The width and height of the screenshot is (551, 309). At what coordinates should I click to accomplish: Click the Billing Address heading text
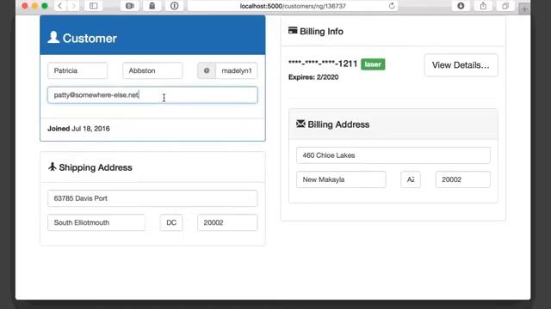[338, 124]
